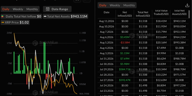Image resolution: width=192 pixels, height=96 pixels.
Task: Click the orange XRP Price line swatch
Action: 3,23
